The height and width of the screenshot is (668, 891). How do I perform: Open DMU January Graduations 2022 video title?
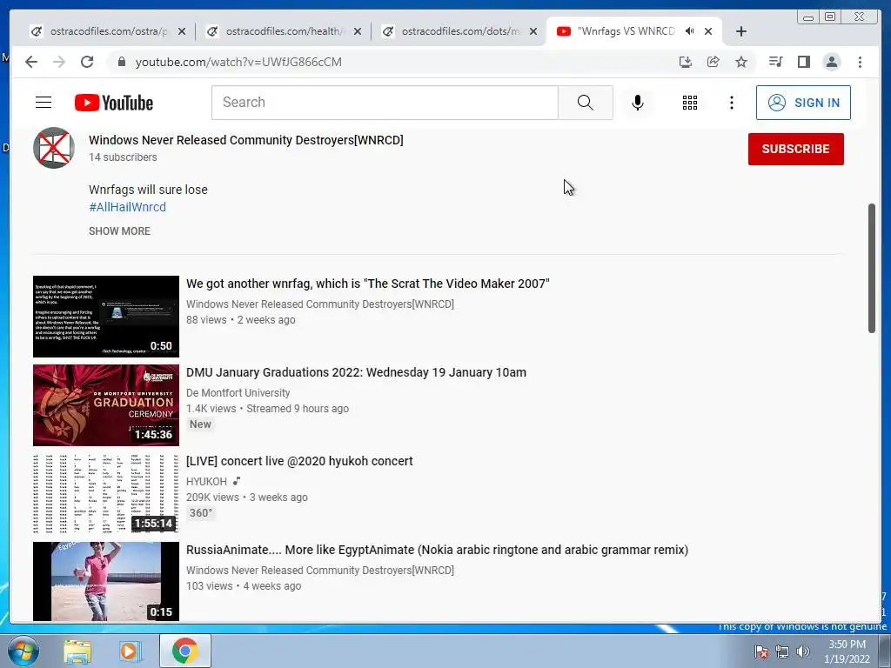click(356, 372)
